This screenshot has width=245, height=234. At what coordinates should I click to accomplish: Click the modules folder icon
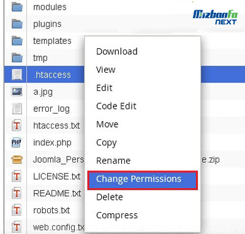click(x=17, y=7)
